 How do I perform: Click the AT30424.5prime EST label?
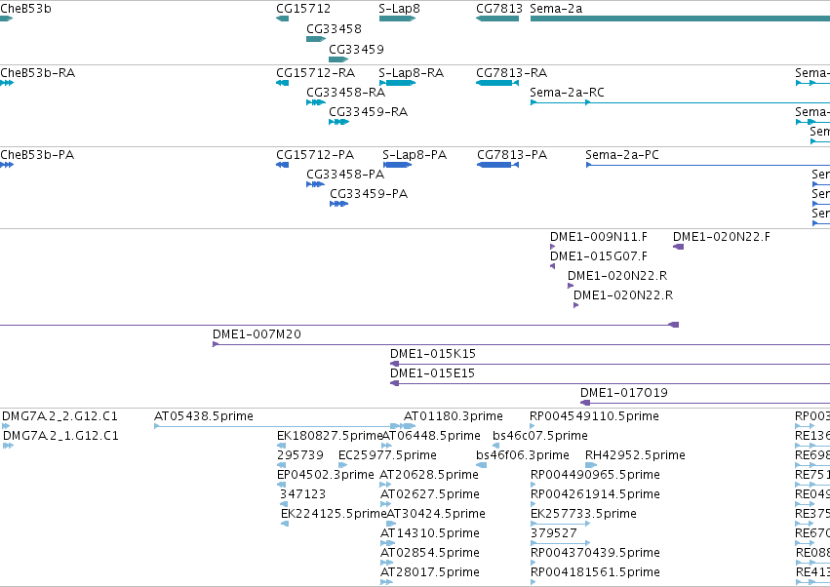436,515
